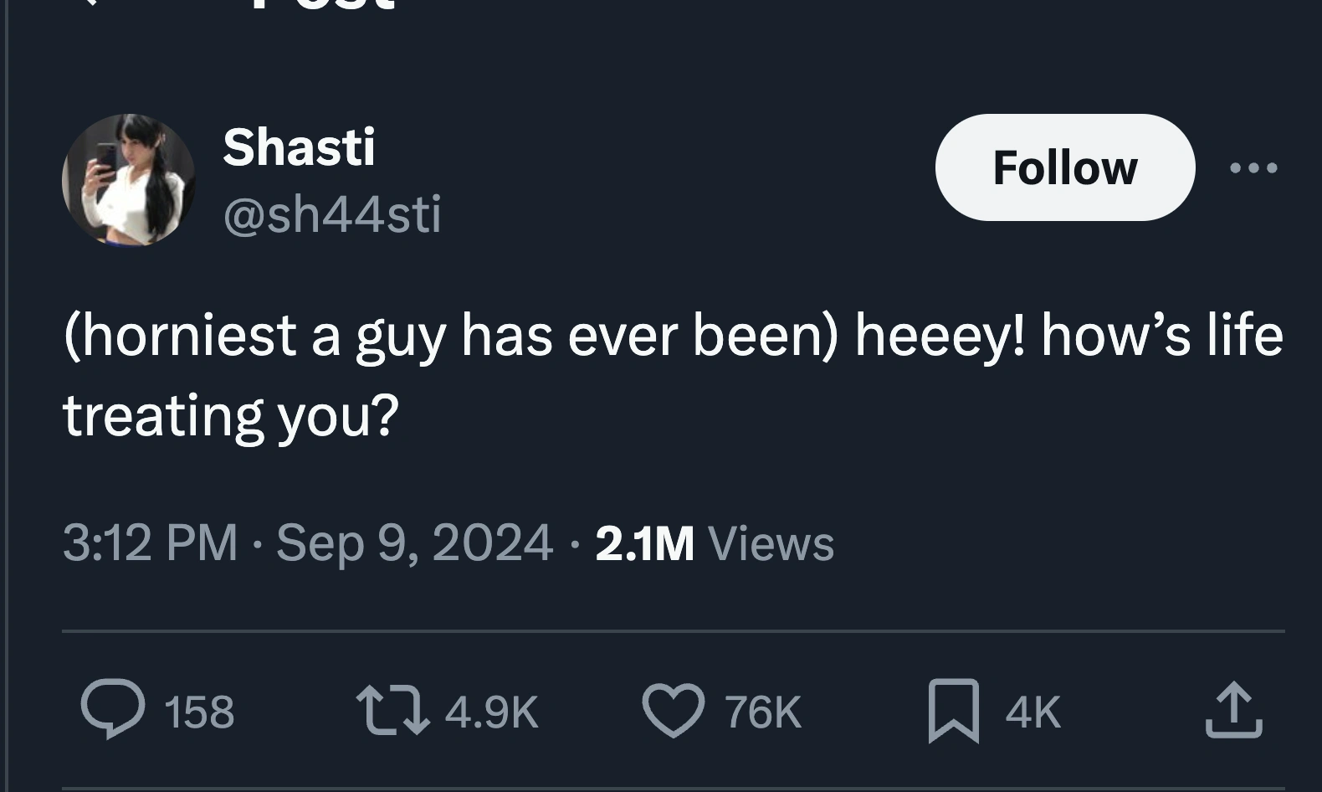Viewport: 1322px width, 792px height.
Task: Open more options with the three-dot icon
Action: 1253,167
